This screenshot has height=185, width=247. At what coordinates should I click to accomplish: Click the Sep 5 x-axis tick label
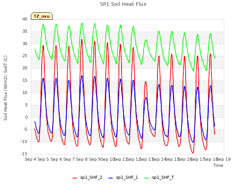pyautogui.click(x=43, y=159)
